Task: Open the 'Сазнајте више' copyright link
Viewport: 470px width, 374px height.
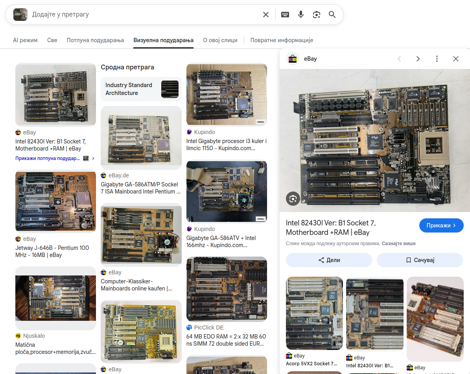Action: tap(399, 244)
